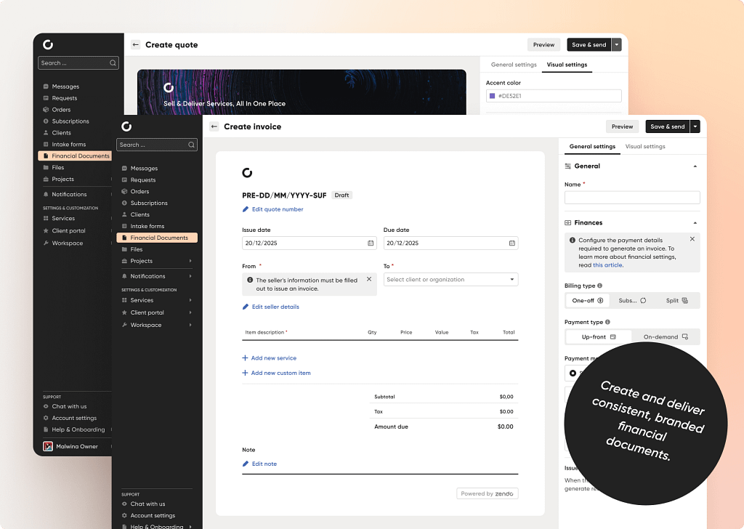Dismiss the payment details configuration notice

click(692, 239)
